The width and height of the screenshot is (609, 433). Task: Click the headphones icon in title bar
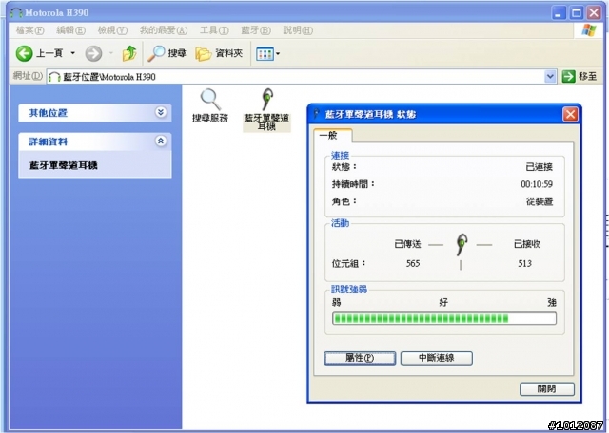point(16,12)
